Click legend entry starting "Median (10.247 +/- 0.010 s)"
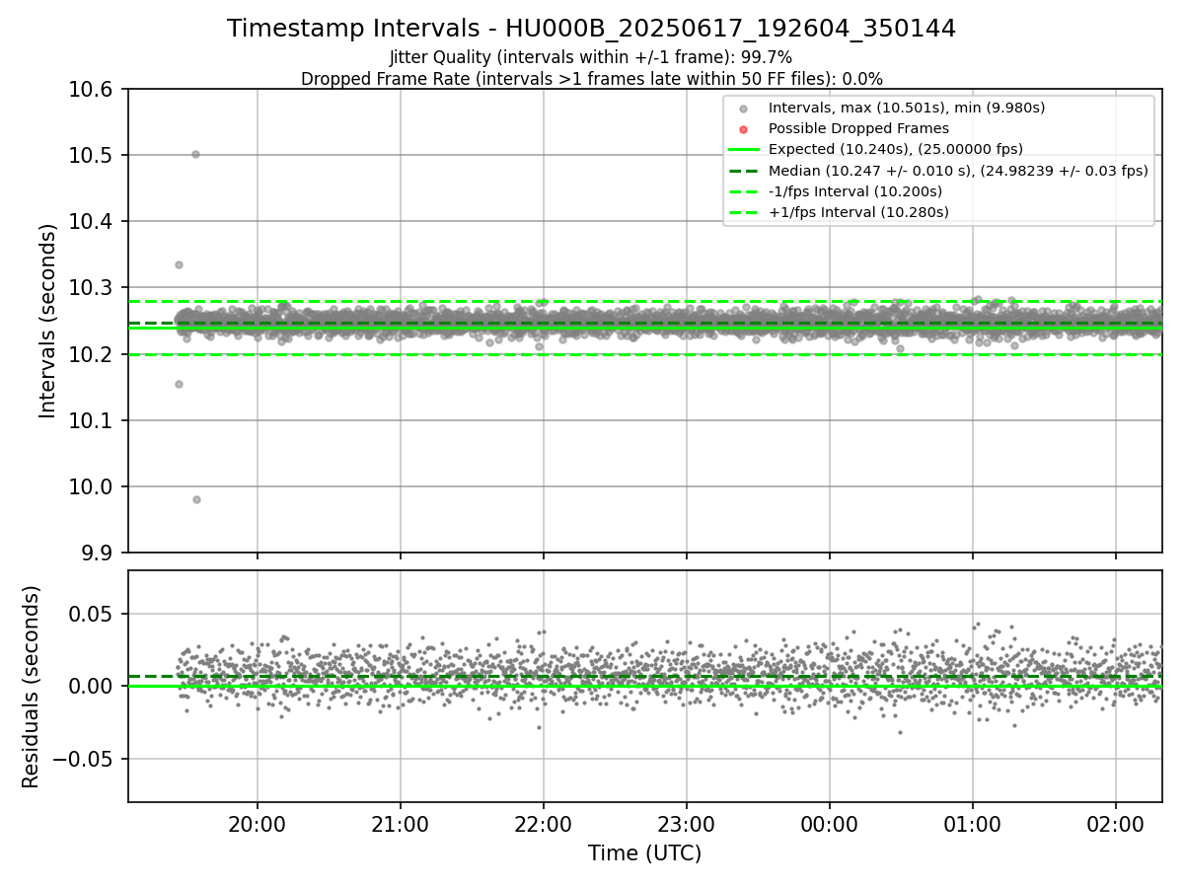 [958, 171]
